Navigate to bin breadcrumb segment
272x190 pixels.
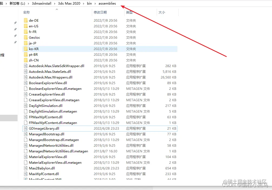pyautogui.click(x=89, y=4)
